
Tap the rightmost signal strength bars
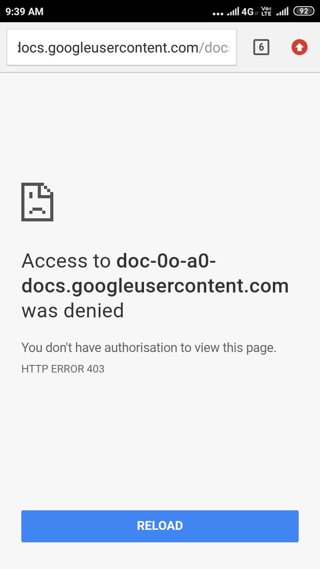pyautogui.click(x=282, y=11)
